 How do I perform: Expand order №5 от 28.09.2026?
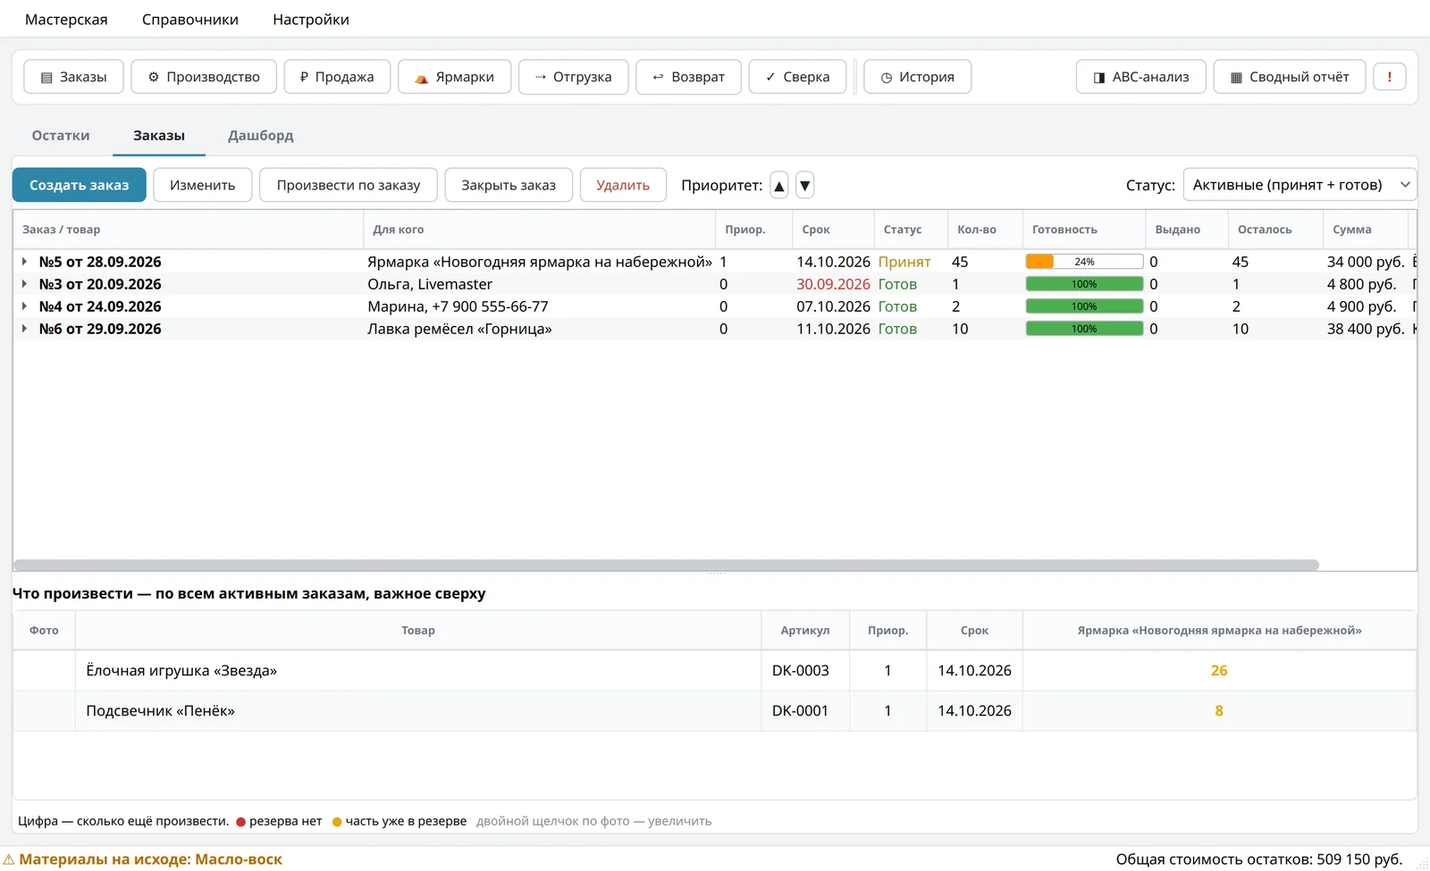click(x=24, y=262)
